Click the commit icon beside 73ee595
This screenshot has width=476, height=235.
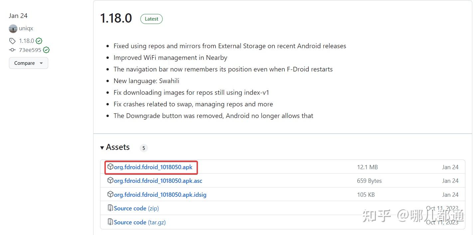click(12, 50)
